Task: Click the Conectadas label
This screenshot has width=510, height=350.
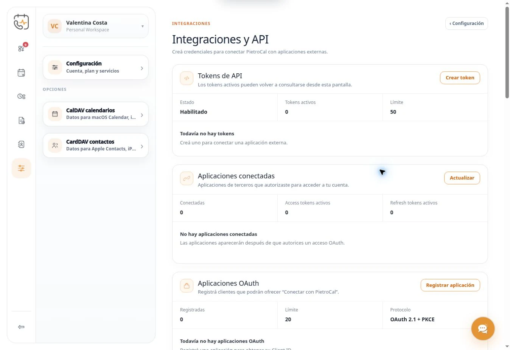Action: click(x=192, y=203)
